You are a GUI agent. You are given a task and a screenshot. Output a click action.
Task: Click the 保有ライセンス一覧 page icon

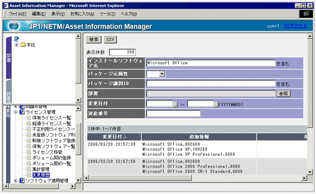pyautogui.click(x=28, y=118)
